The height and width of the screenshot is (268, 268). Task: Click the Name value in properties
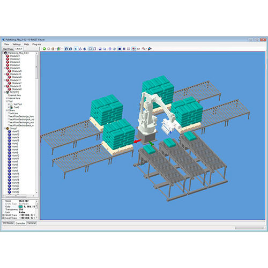pyautogui.click(x=24, y=201)
